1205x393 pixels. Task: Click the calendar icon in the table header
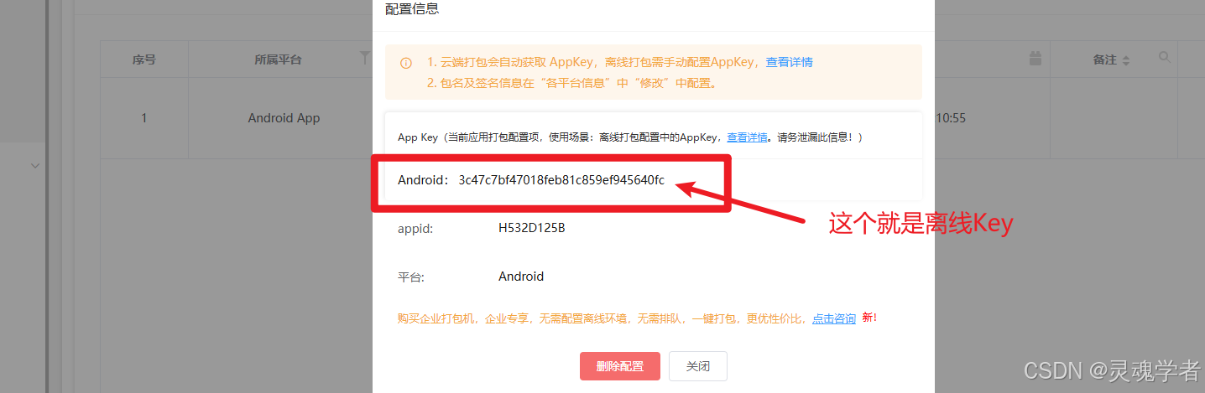pyautogui.click(x=1035, y=59)
